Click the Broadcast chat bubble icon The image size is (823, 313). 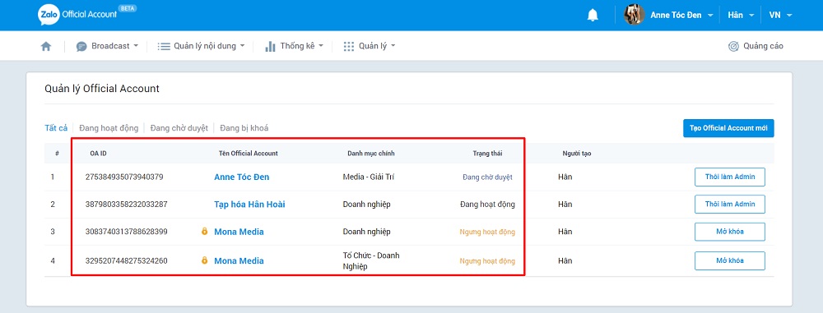pyautogui.click(x=81, y=47)
